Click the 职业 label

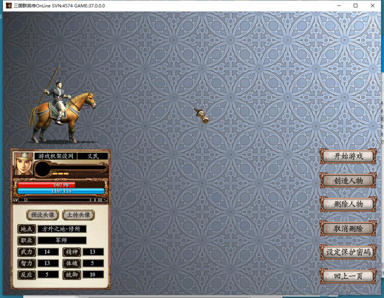tap(27, 240)
